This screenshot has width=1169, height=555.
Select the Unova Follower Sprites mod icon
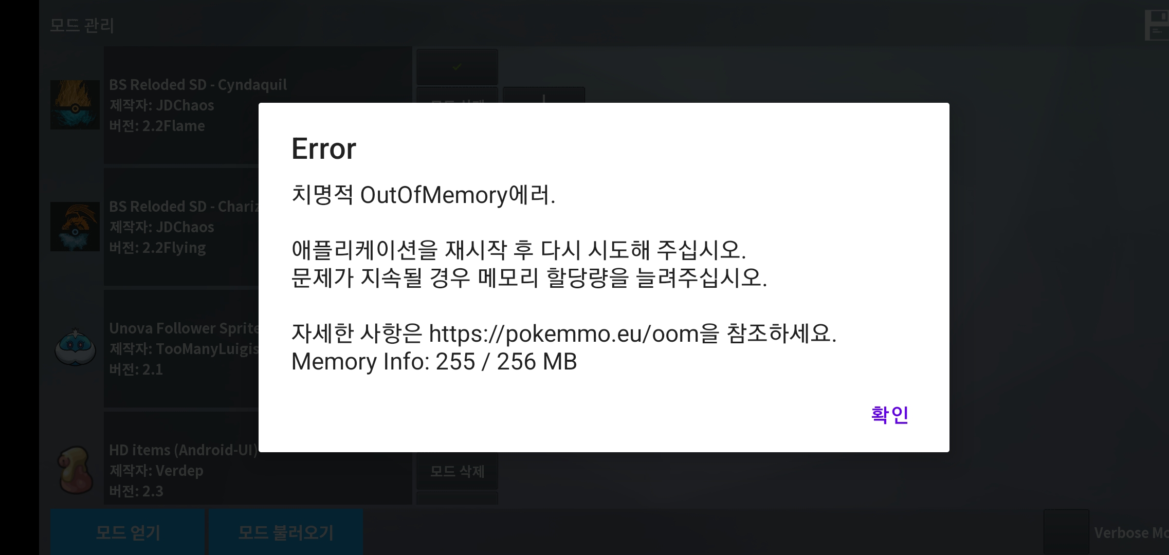click(x=75, y=348)
